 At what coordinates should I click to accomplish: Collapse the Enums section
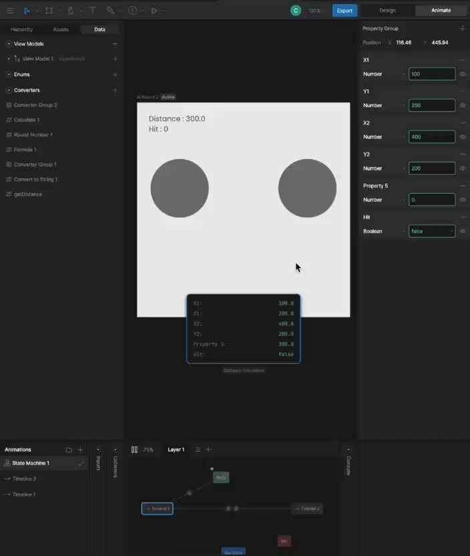[9, 74]
